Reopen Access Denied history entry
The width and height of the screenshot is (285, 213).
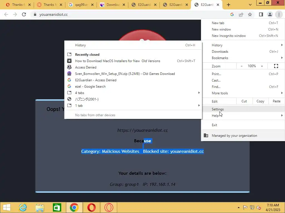click(133, 67)
